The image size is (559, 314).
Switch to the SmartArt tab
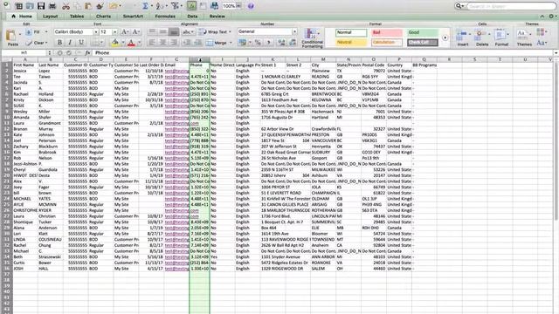[133, 17]
